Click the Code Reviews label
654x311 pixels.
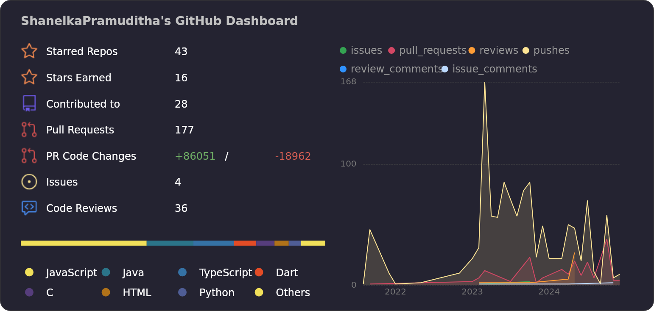click(81, 208)
